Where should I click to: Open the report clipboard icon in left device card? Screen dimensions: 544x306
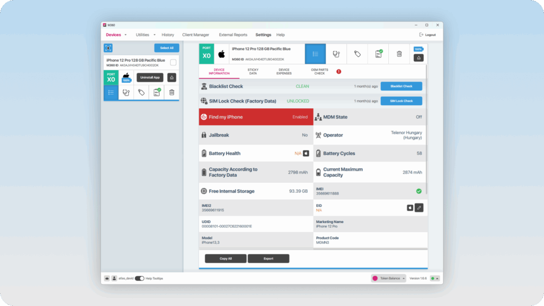click(157, 92)
